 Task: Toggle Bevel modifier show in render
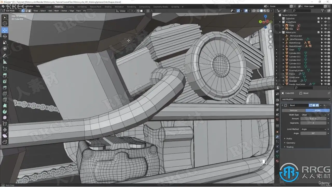317,105
